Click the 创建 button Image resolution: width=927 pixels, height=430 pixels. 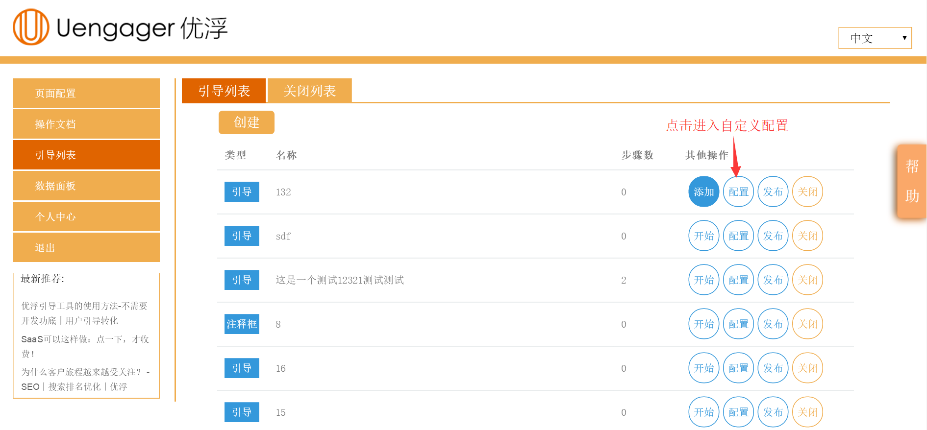pos(247,122)
